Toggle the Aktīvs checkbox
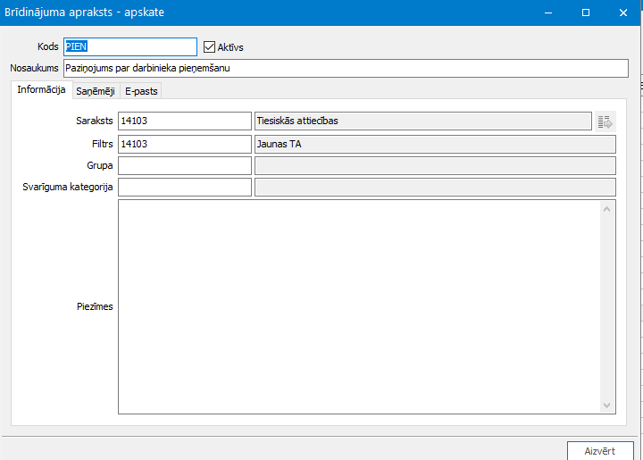Image resolution: width=643 pixels, height=460 pixels. (x=210, y=47)
